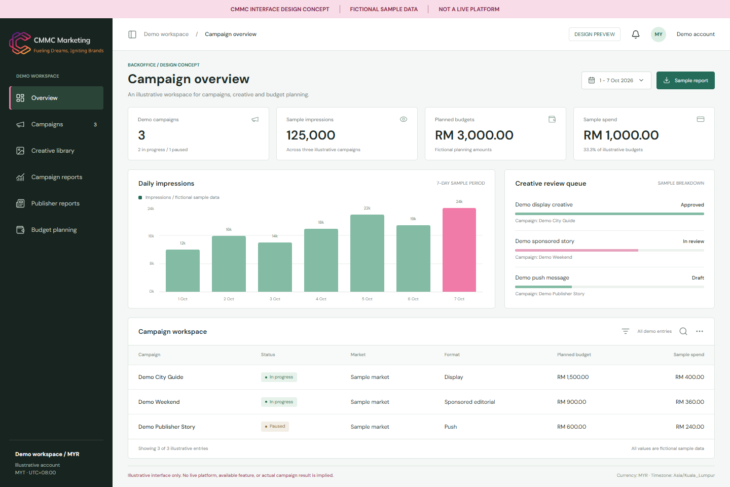The width and height of the screenshot is (730, 487).
Task: Click the CMMC Marketing logo
Action: point(57,43)
